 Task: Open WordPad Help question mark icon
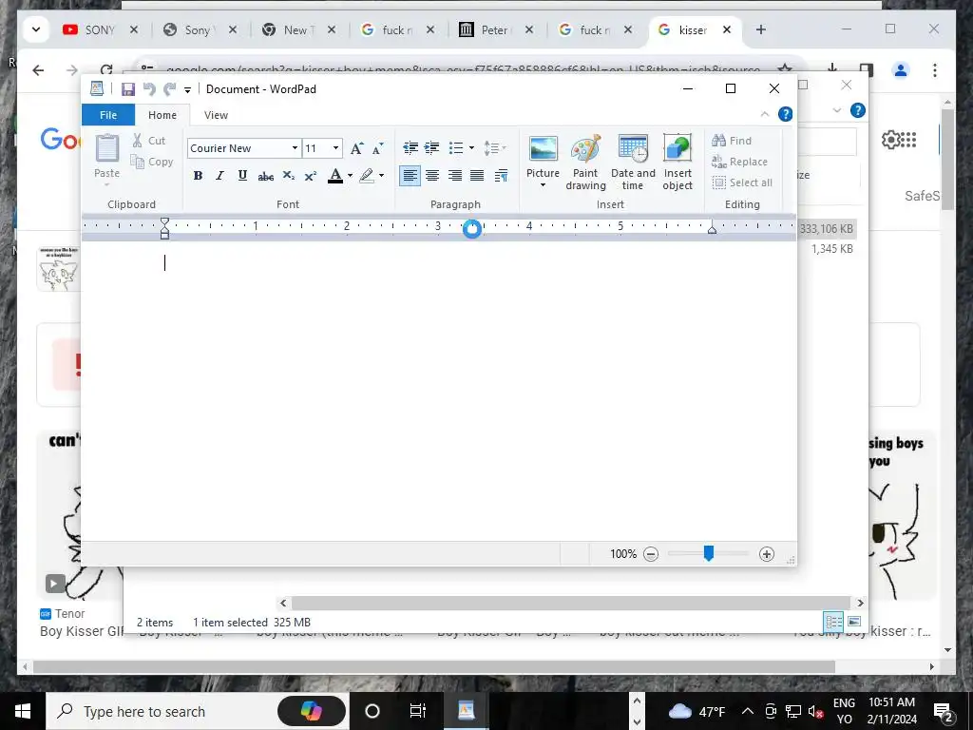point(785,114)
